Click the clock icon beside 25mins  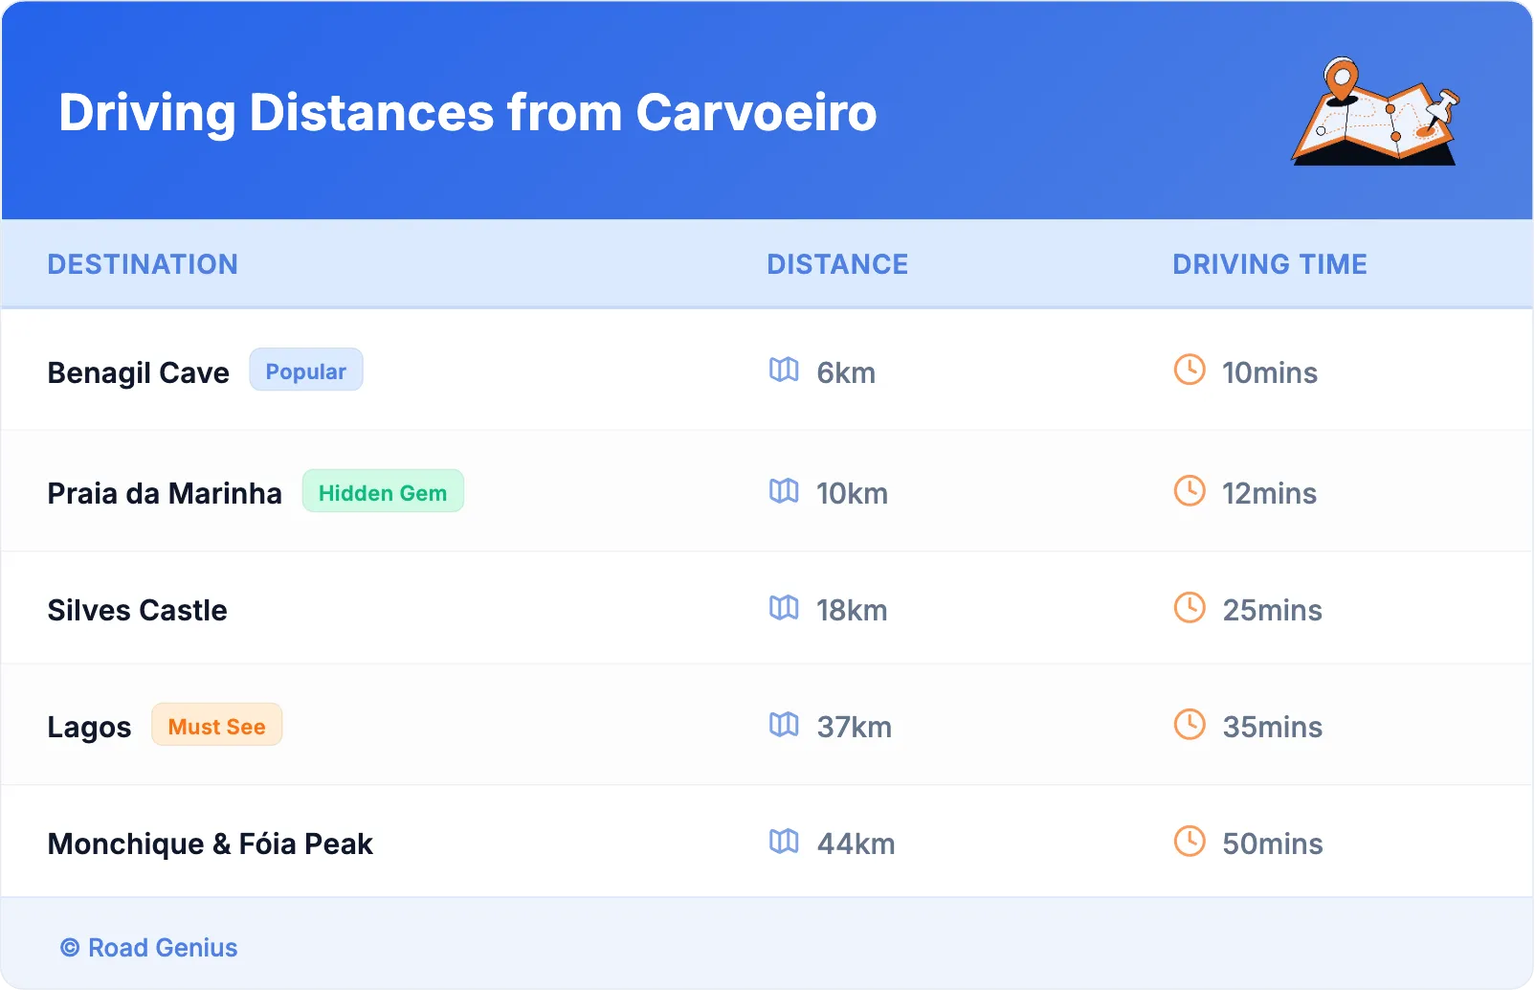click(1190, 608)
